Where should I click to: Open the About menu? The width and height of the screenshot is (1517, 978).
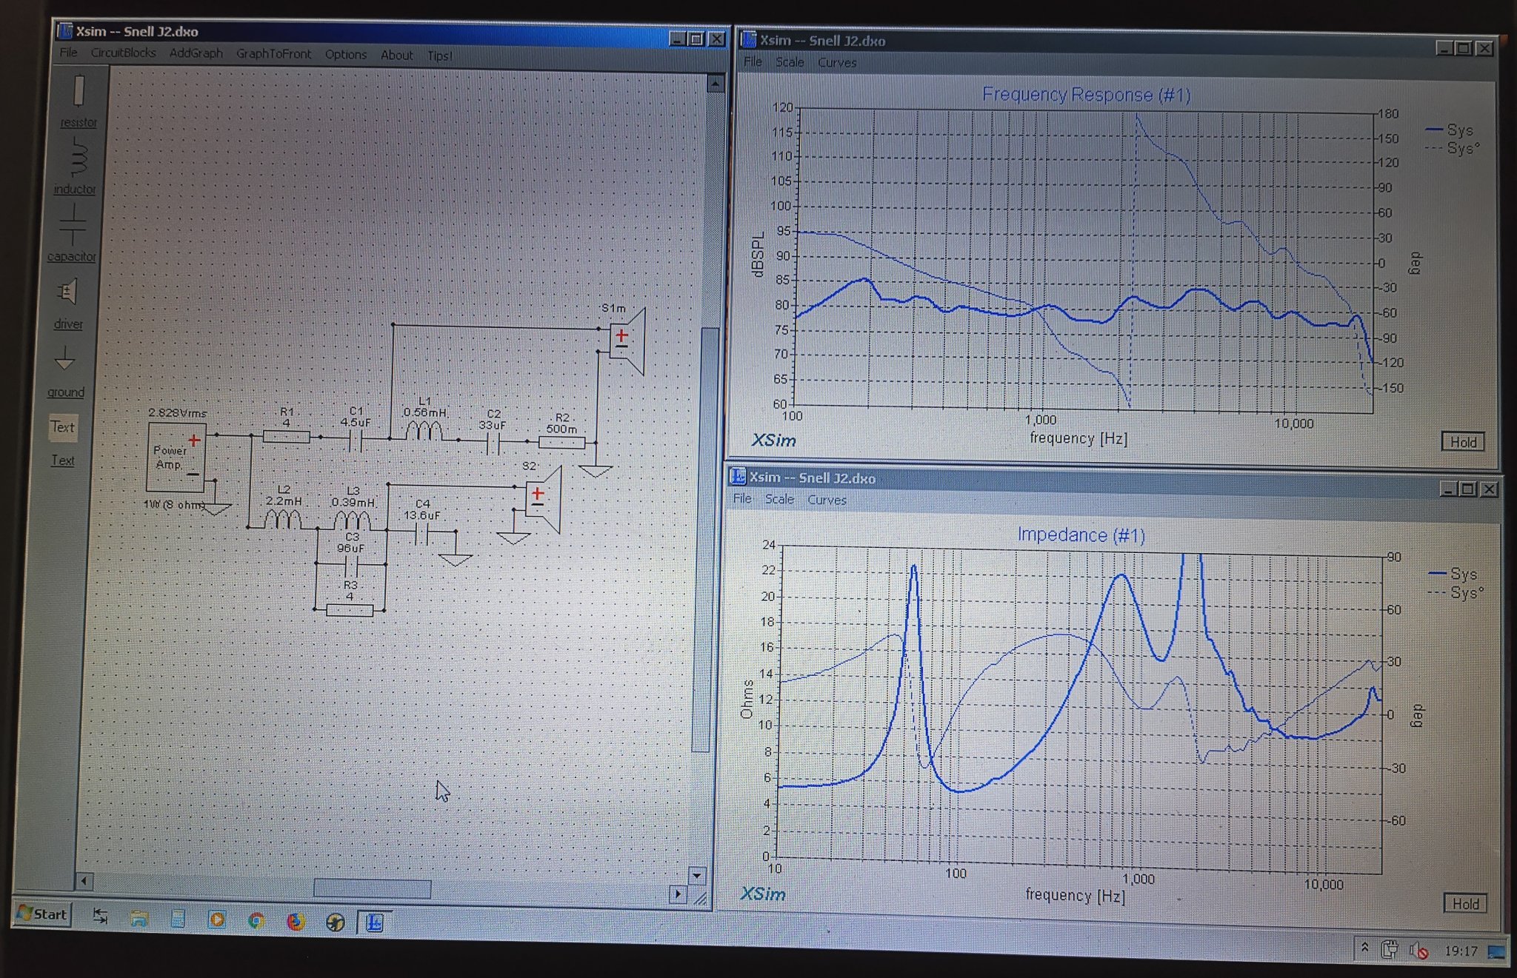point(396,56)
